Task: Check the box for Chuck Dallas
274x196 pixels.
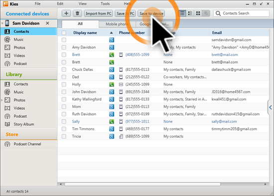Action: coord(64,69)
